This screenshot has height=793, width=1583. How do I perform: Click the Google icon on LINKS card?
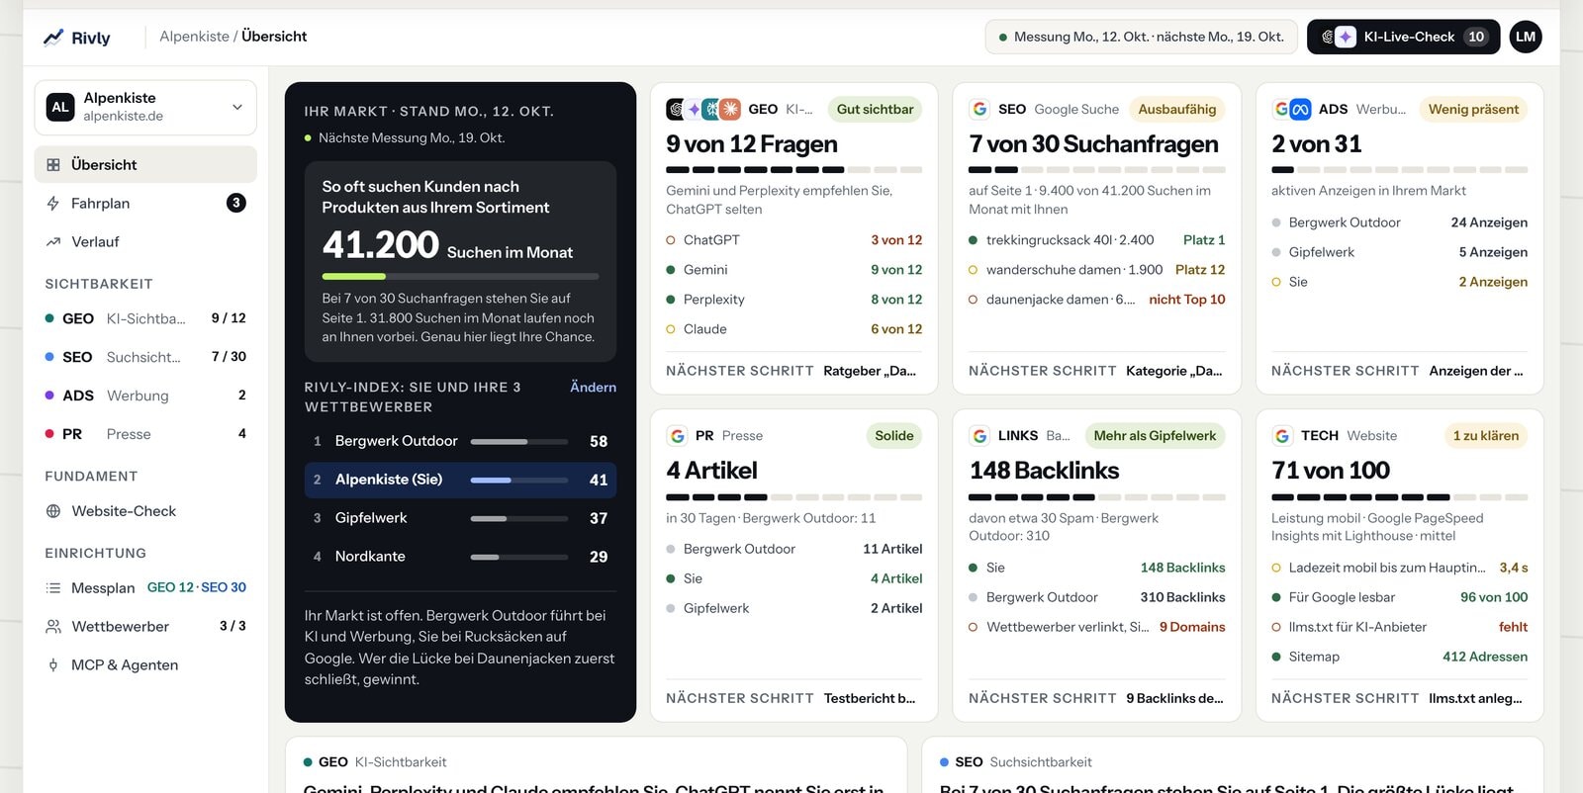click(x=979, y=436)
